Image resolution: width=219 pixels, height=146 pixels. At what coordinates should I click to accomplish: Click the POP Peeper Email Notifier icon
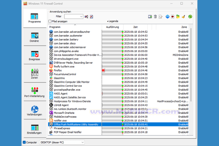[x=51, y=132]
